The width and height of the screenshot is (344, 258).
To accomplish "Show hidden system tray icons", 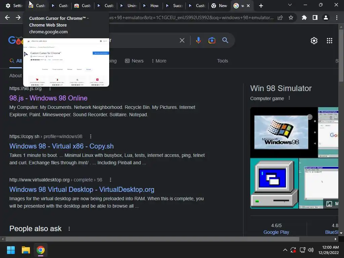I will point(285,250).
